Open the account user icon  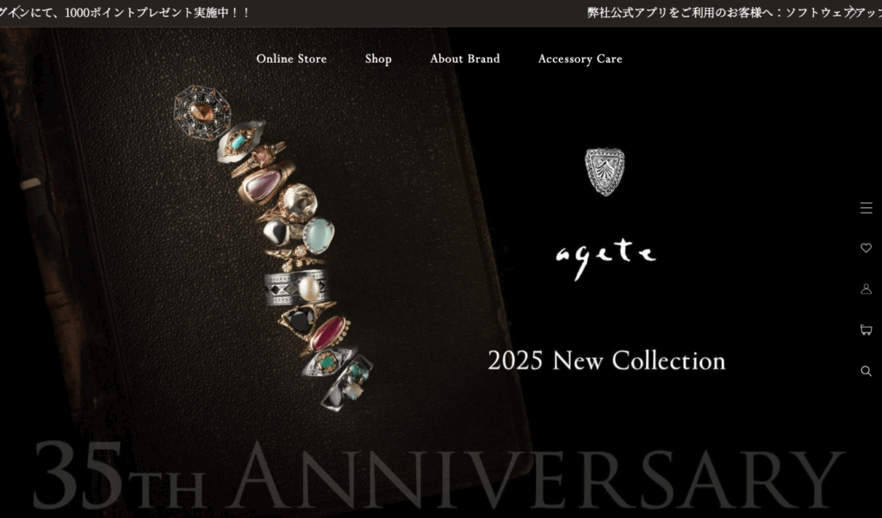866,289
